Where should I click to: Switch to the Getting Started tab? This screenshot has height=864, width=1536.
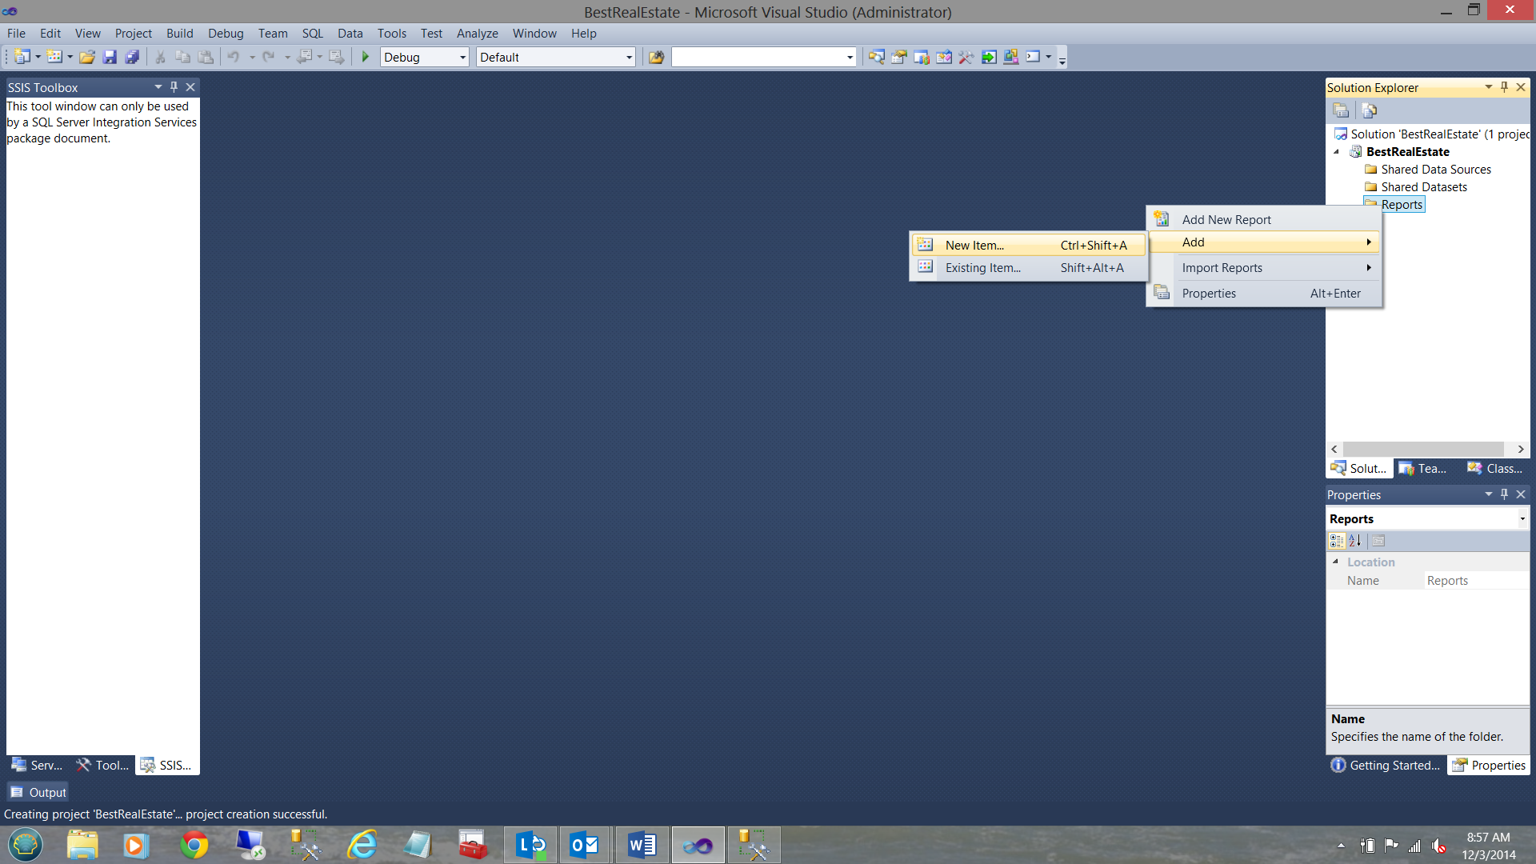[1386, 766]
